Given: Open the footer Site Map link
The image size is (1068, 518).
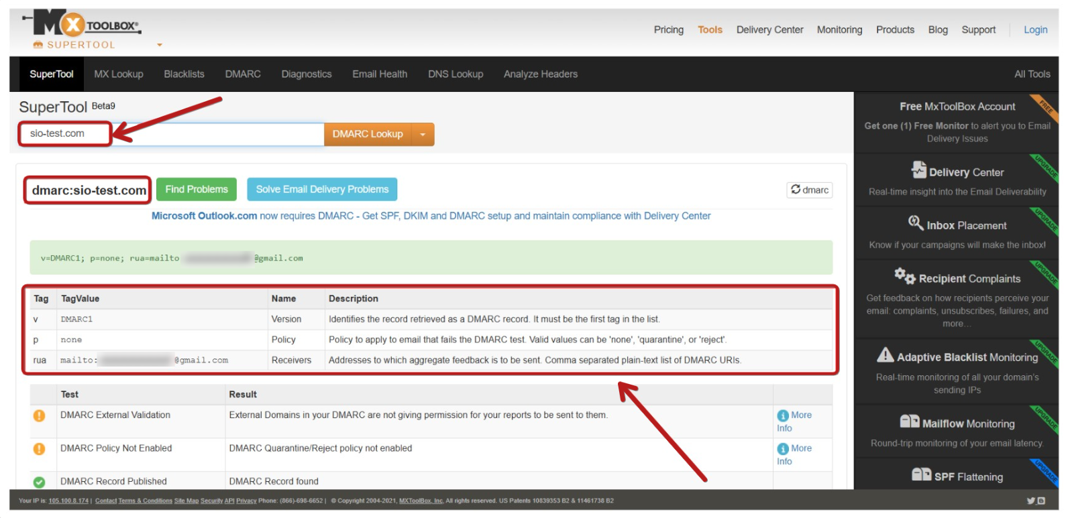Looking at the screenshot, I should coord(186,501).
